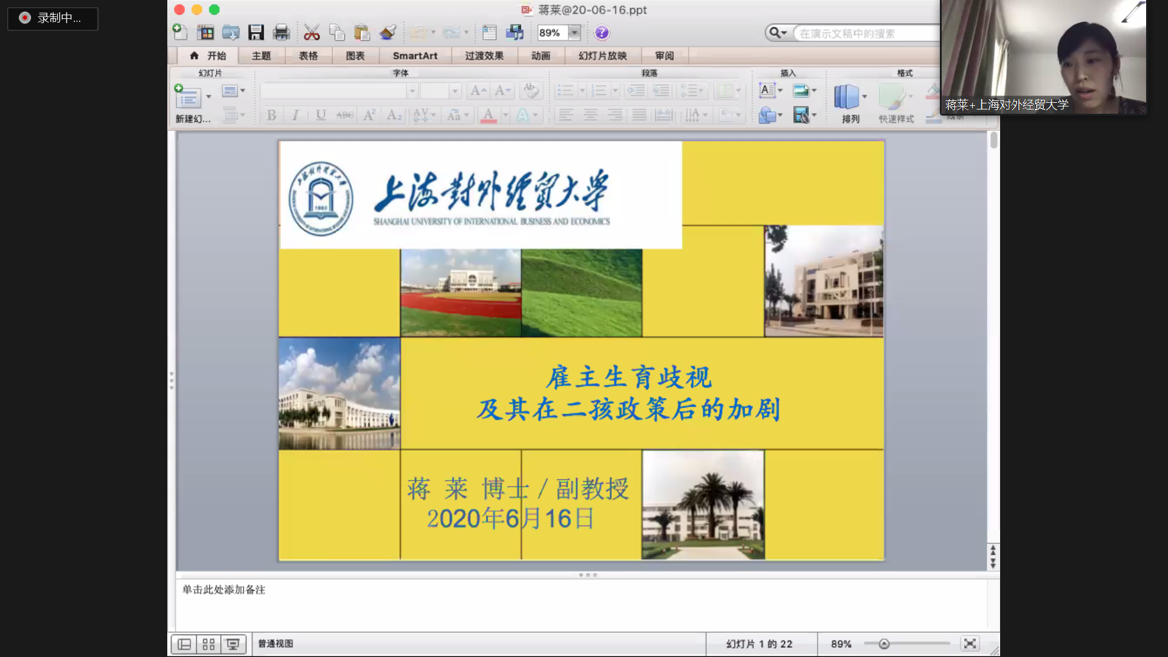This screenshot has height=657, width=1168.
Task: Click the zoom slider handle at bottom
Action: (x=884, y=644)
